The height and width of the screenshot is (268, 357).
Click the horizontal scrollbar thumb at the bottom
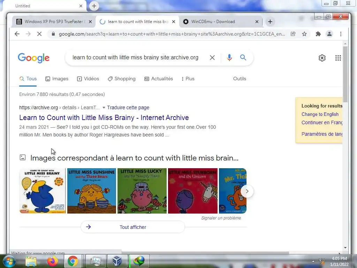[x=205, y=253]
